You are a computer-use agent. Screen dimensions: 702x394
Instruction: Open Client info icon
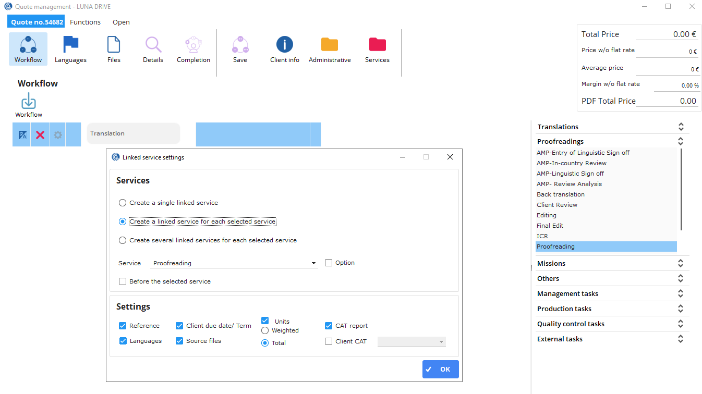[x=285, y=45]
